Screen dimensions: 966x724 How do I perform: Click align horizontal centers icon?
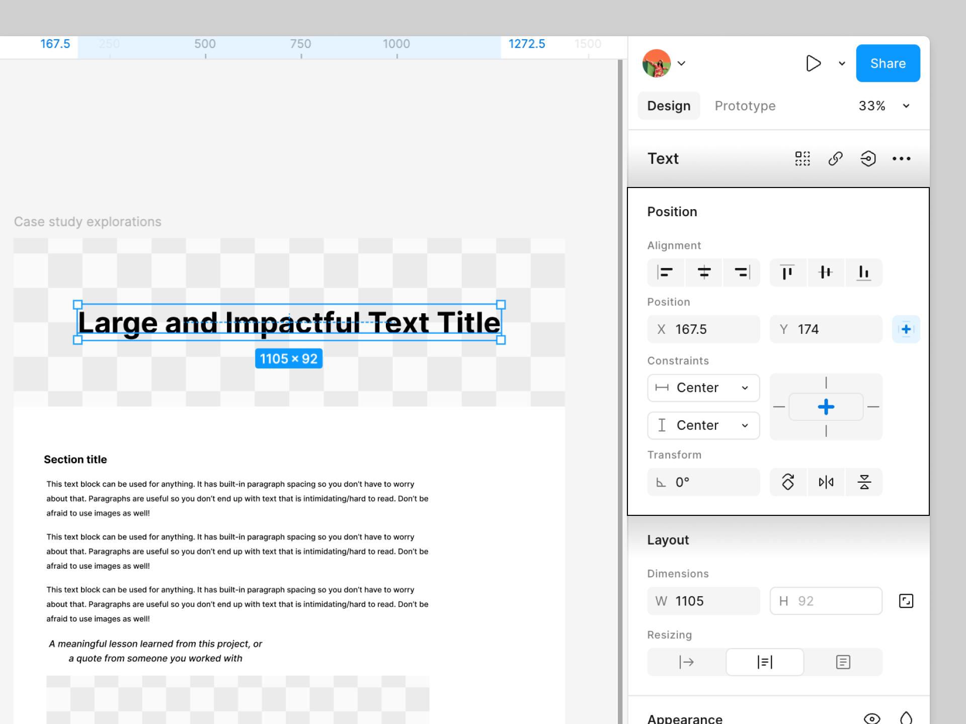point(704,273)
